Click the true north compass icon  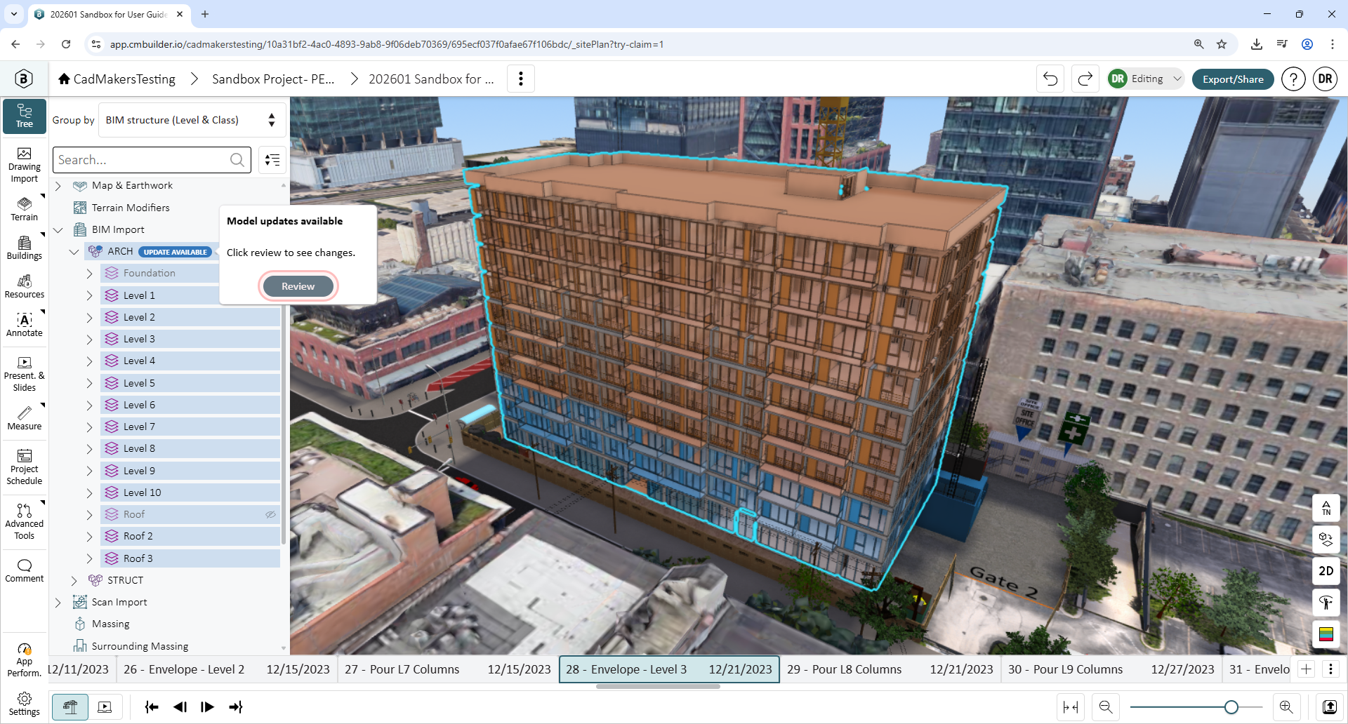tap(1326, 508)
